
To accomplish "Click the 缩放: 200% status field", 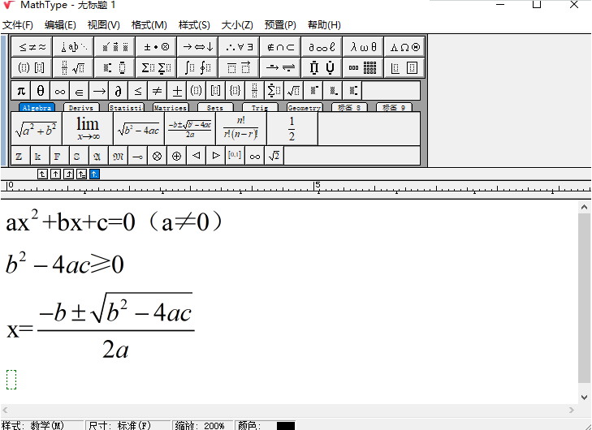I will (202, 425).
